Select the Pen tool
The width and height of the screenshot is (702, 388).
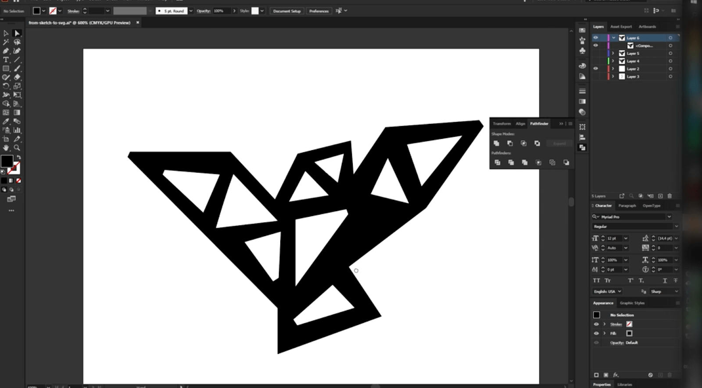tap(6, 51)
